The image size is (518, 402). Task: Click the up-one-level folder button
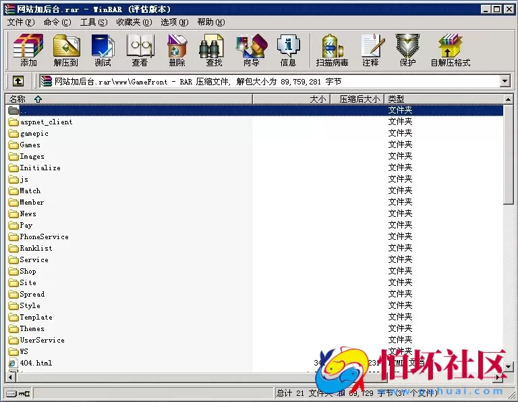(x=18, y=81)
